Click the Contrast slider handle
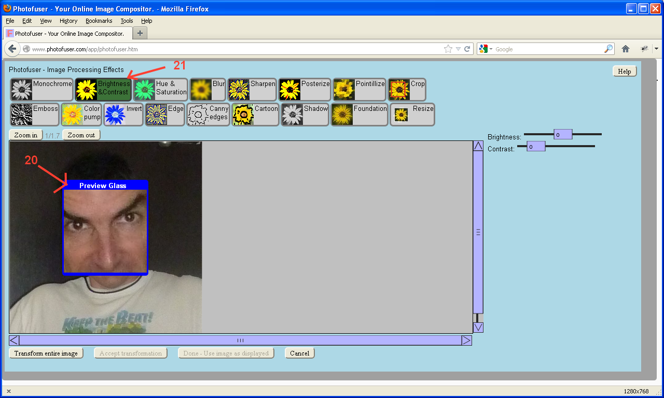Viewport: 664px width, 398px height. pos(536,146)
